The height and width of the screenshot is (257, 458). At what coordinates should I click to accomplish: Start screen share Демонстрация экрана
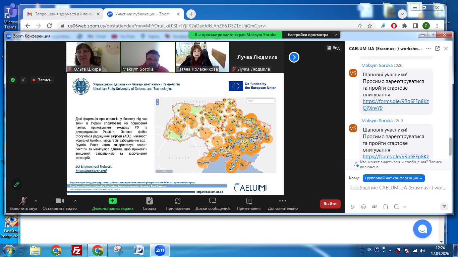pyautogui.click(x=113, y=201)
